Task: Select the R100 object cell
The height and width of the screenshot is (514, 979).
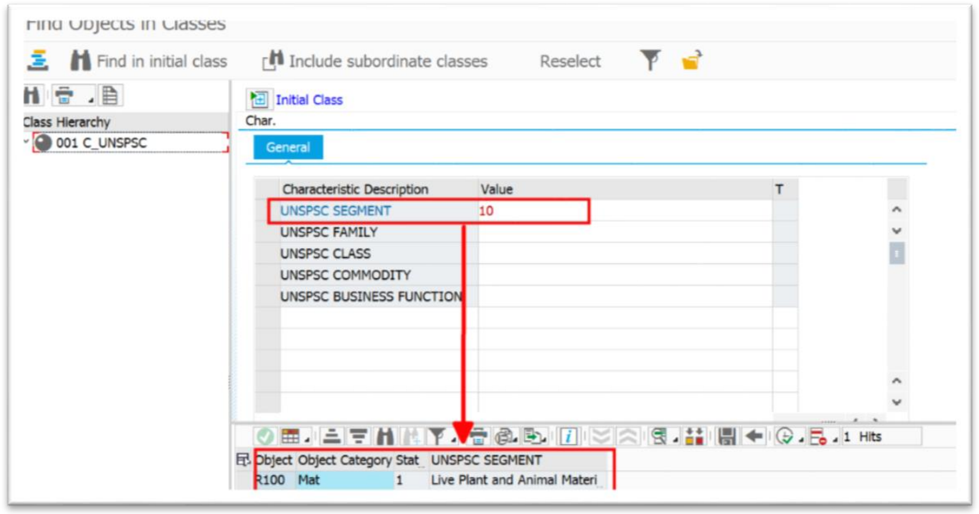Action: coord(274,480)
